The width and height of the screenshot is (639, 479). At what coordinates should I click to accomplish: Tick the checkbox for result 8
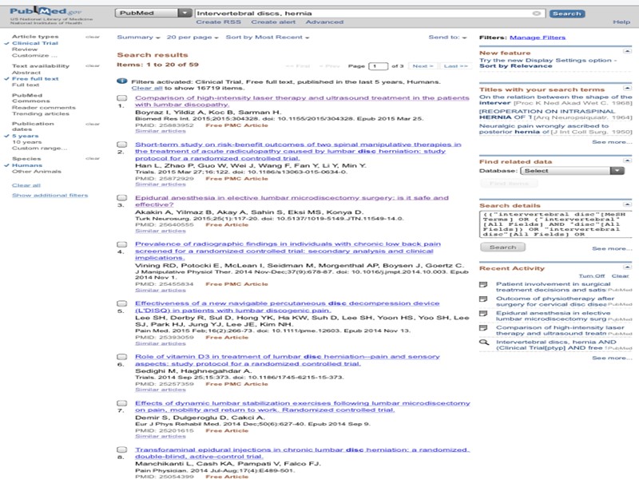tap(122, 449)
